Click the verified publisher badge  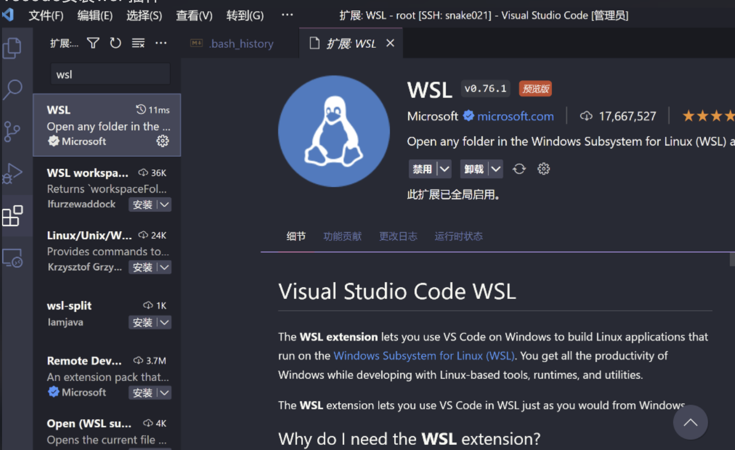pos(468,116)
